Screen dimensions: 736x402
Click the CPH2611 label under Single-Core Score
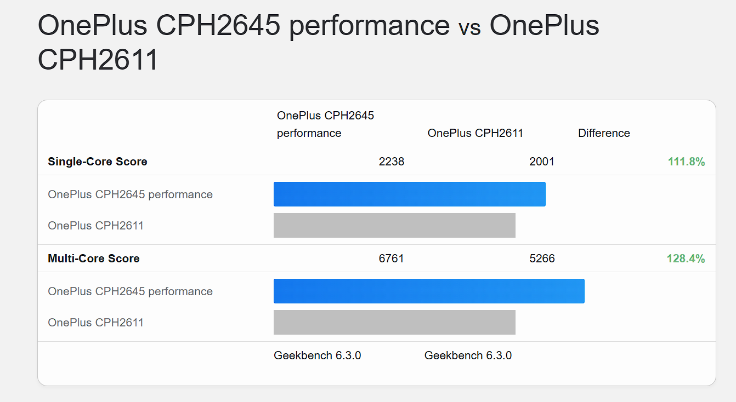(95, 226)
